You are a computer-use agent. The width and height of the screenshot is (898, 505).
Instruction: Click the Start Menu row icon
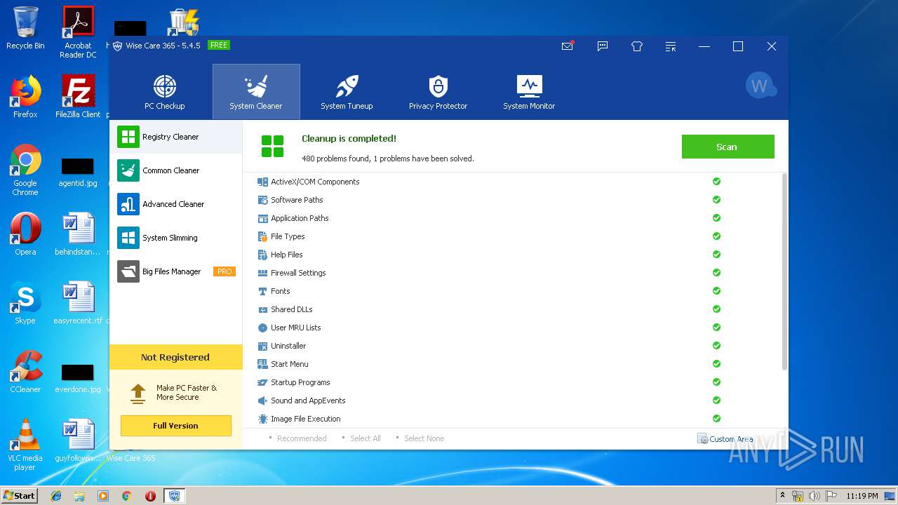tap(262, 364)
